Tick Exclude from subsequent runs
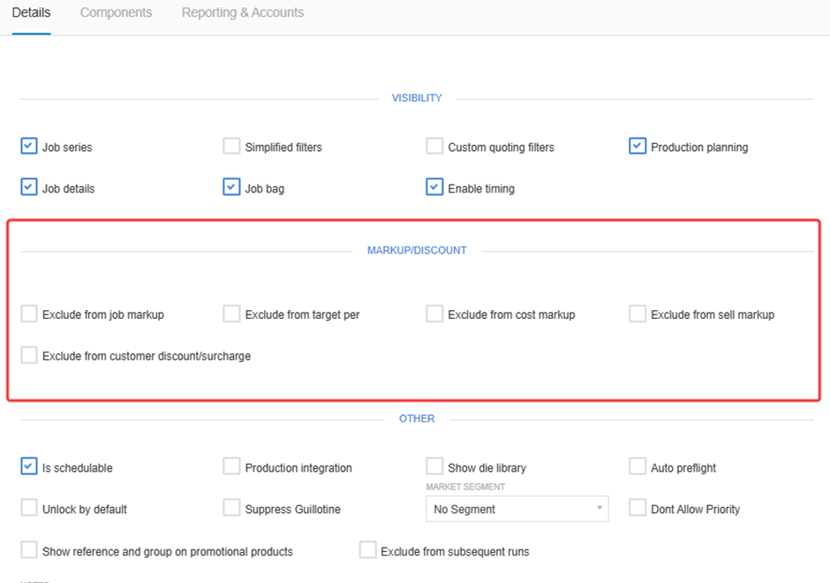Screen dimensions: 830x583 coord(368,550)
